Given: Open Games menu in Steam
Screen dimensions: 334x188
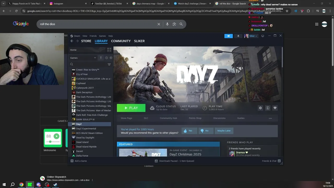Looking at the screenshot, I should coord(102,36).
